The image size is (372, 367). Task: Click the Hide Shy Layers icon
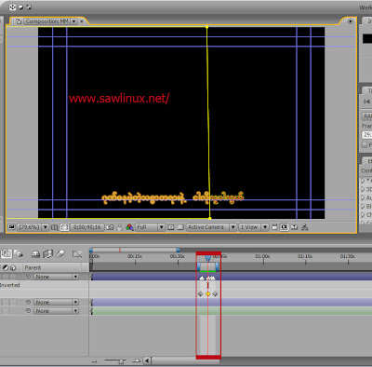(x=35, y=254)
